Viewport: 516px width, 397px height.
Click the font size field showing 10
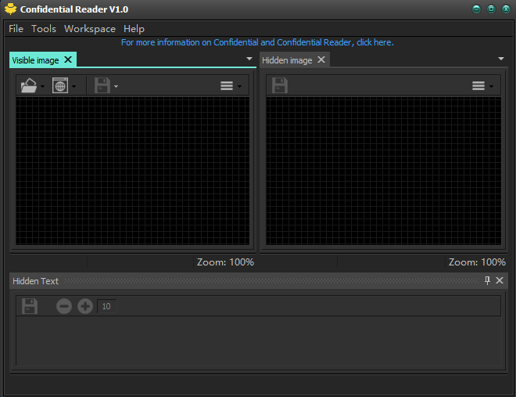pos(107,306)
